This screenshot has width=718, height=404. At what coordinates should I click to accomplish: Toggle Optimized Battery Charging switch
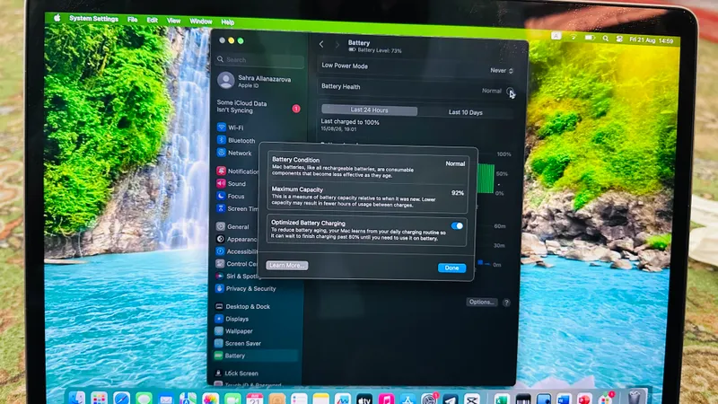[457, 226]
